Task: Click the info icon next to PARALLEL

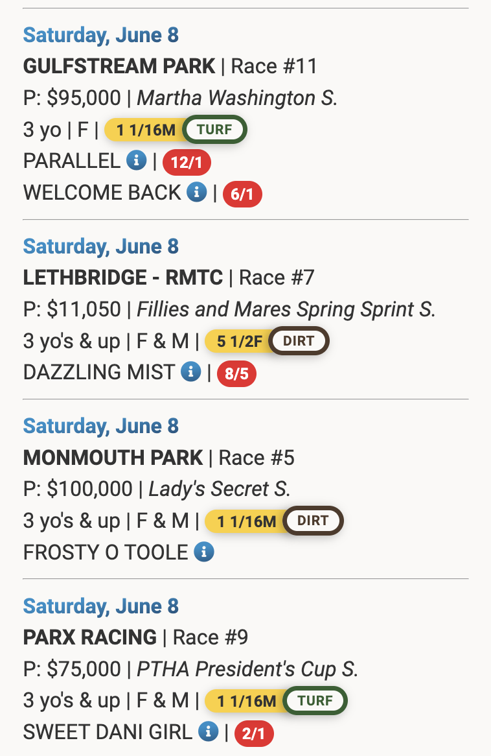Action: pyautogui.click(x=136, y=161)
